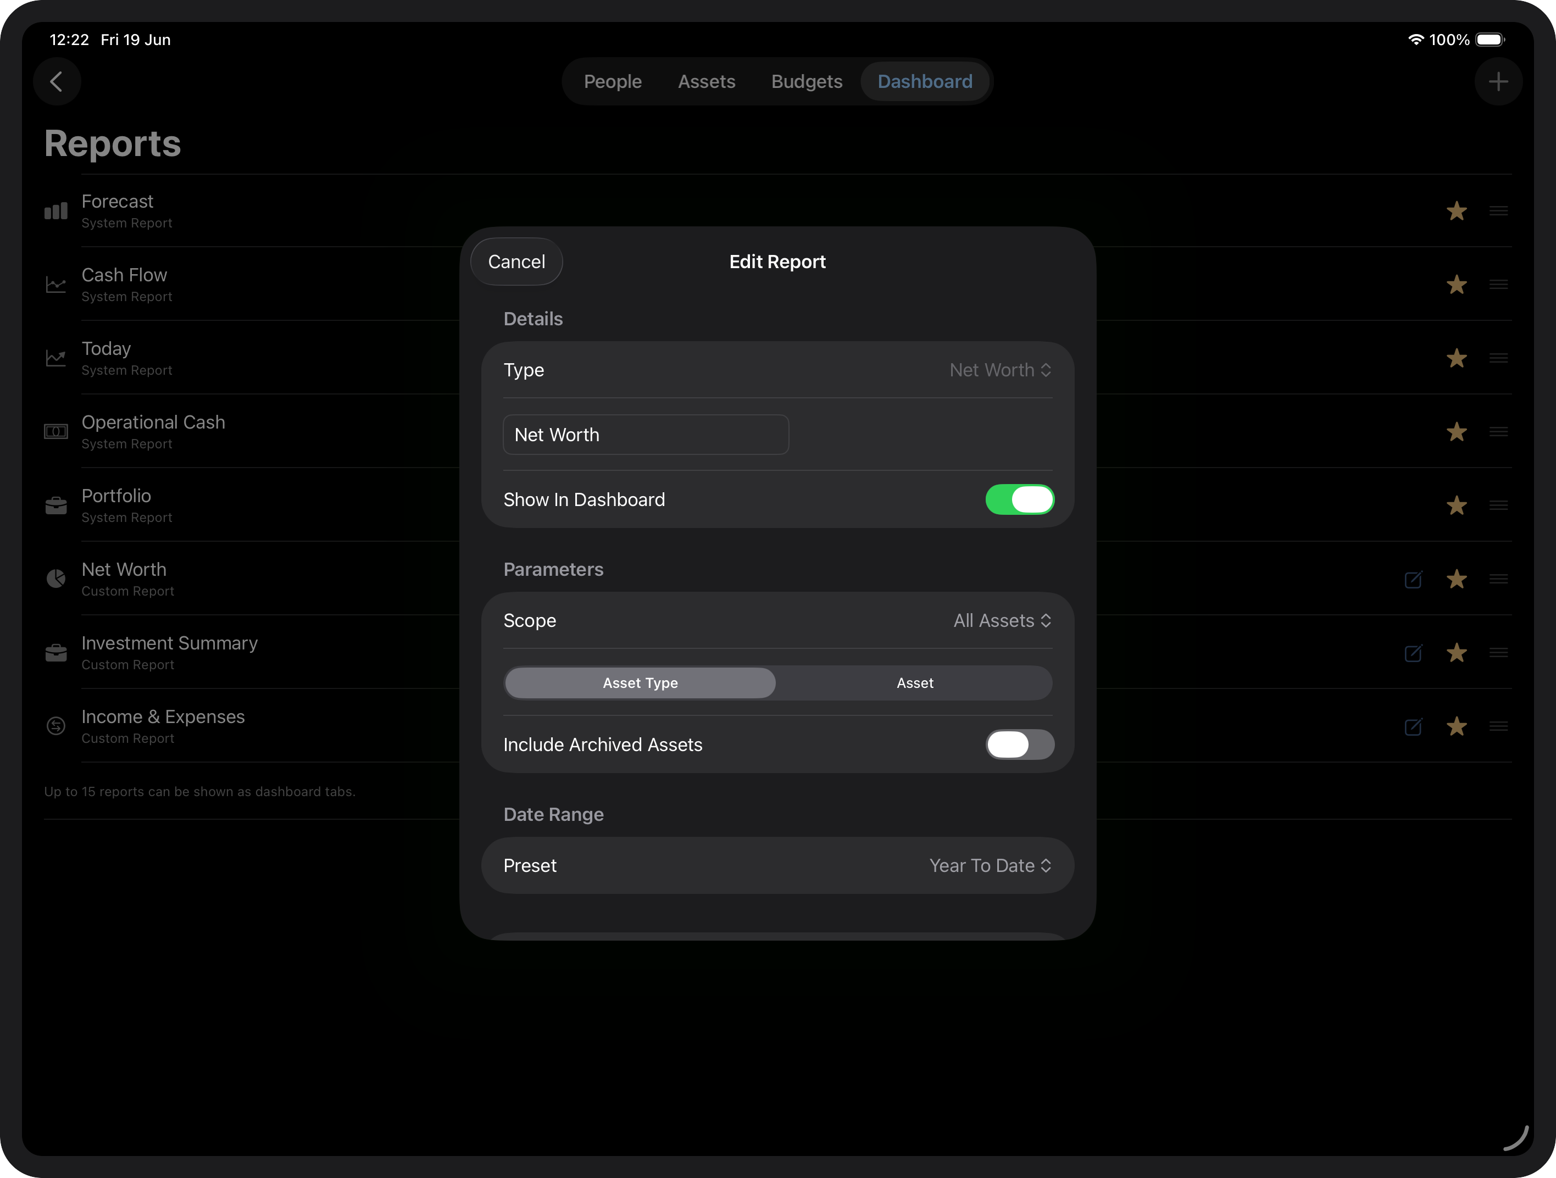The image size is (1556, 1178).
Task: Expand the Preset Year To Date dropdown
Action: tap(991, 865)
